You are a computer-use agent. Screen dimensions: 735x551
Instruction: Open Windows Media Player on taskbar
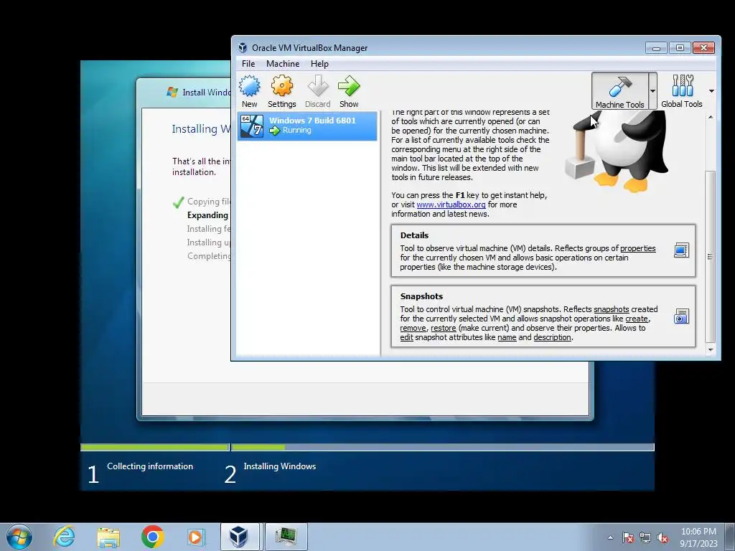point(195,537)
